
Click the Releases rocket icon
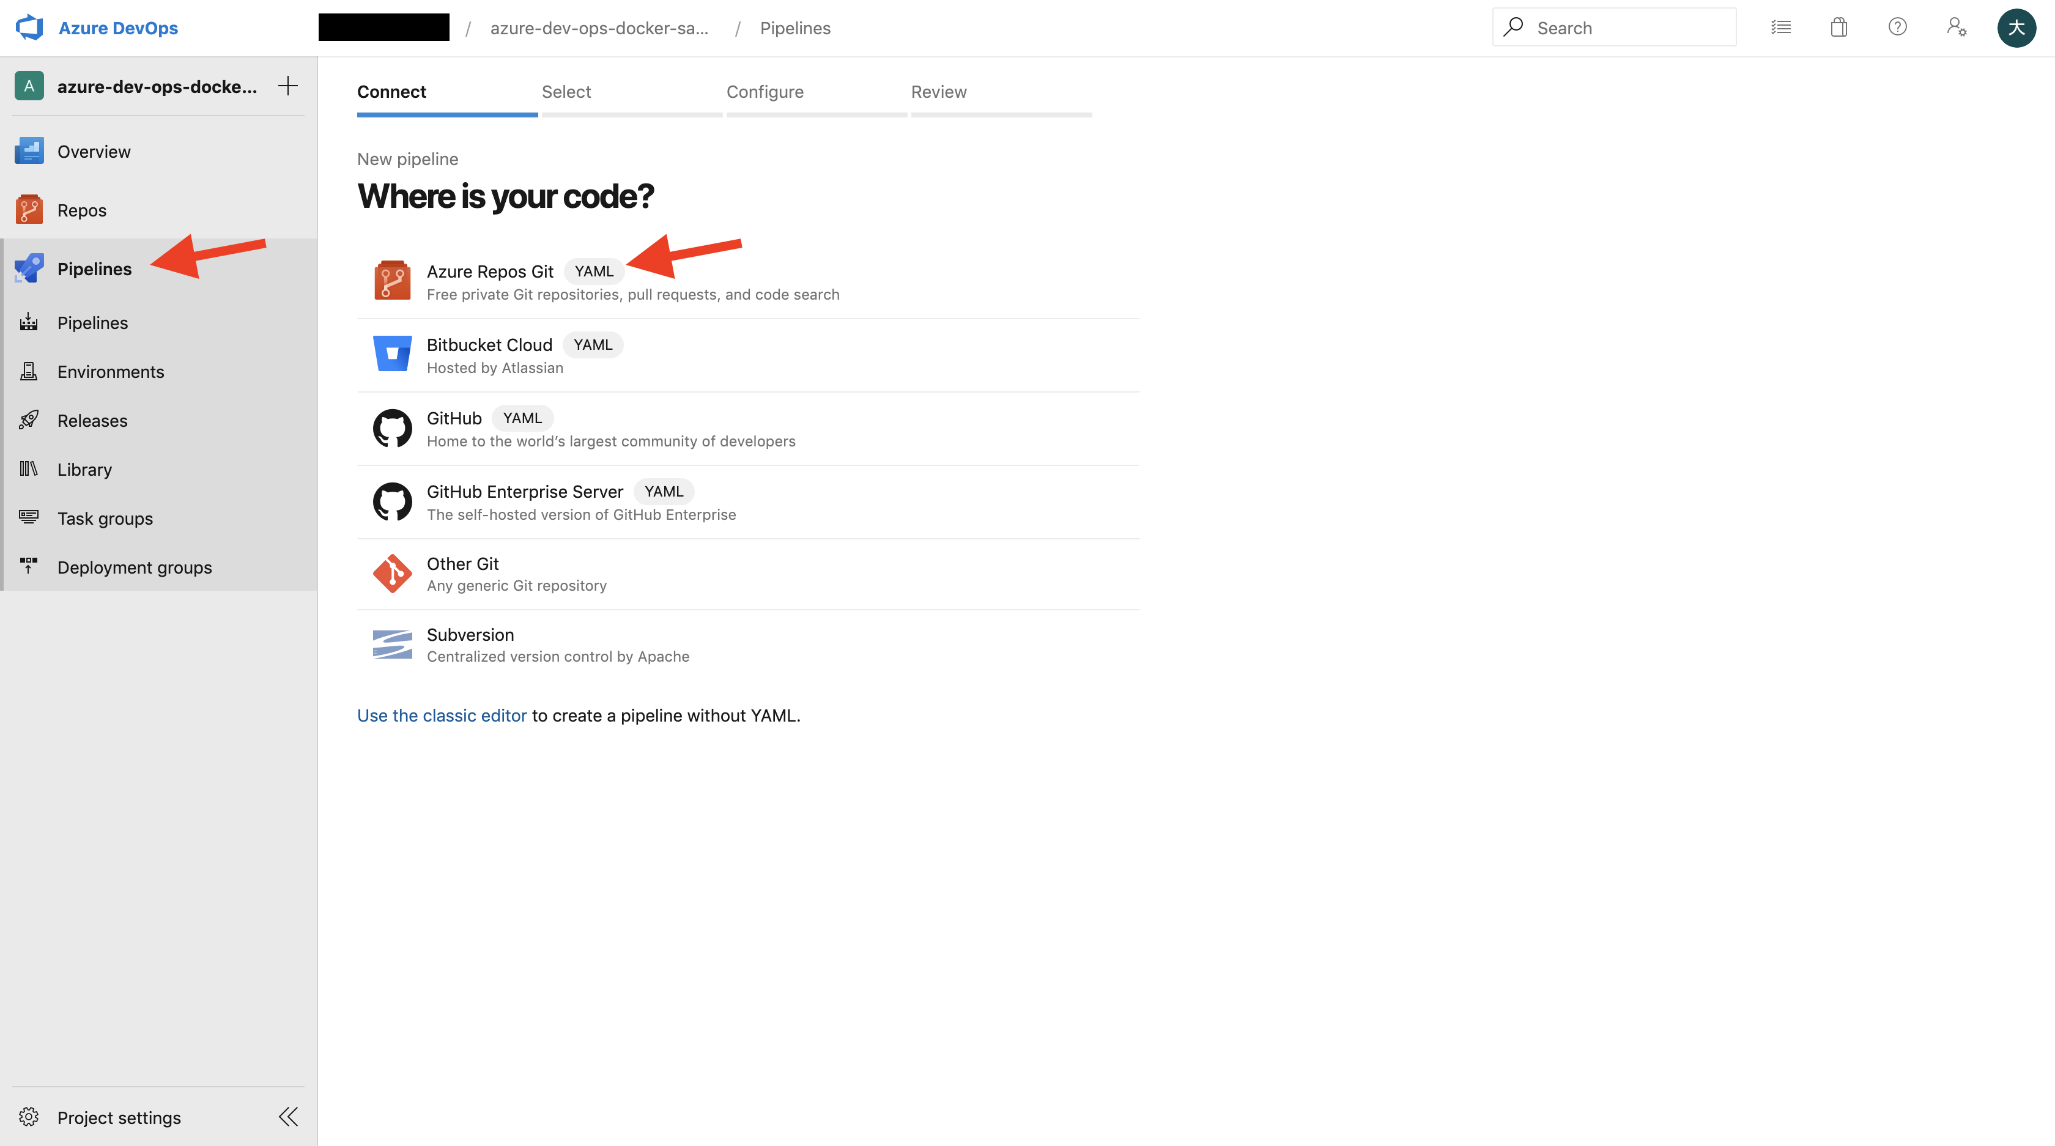click(x=29, y=420)
